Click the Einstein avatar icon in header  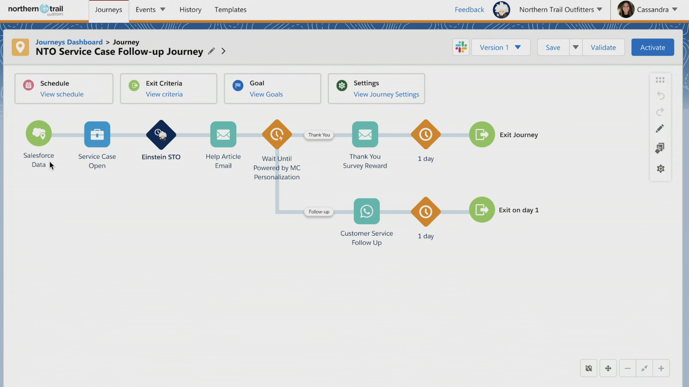point(501,9)
